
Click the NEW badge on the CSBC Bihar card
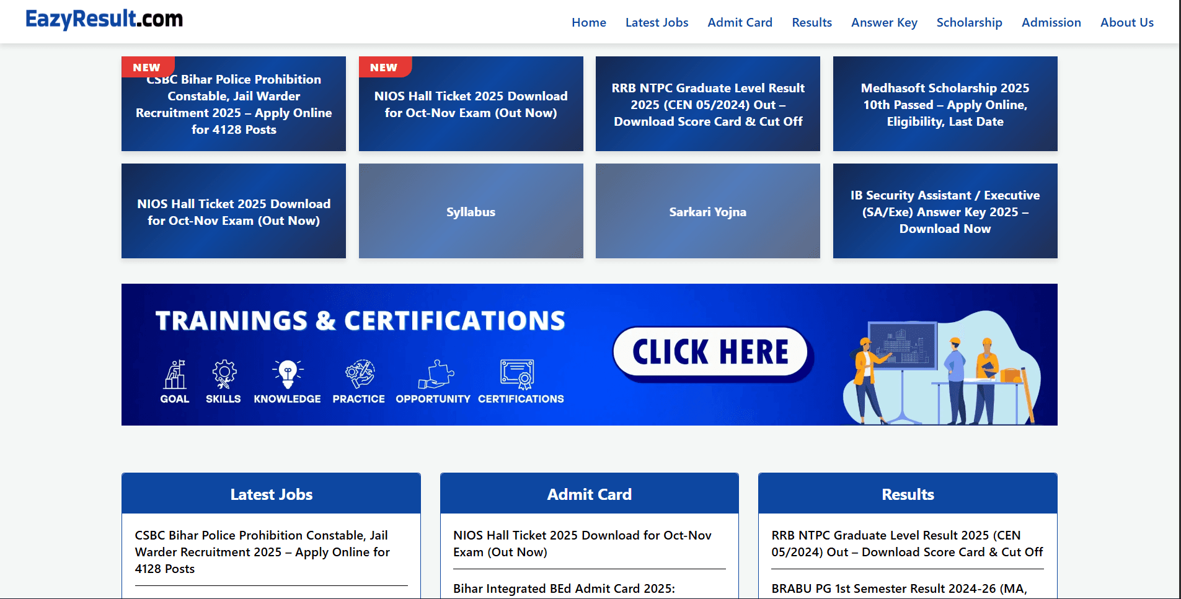(x=146, y=67)
